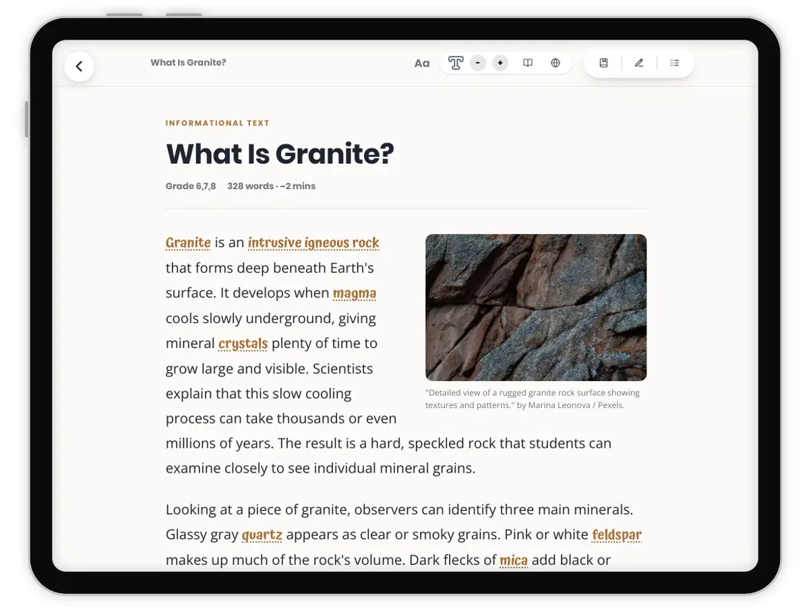This screenshot has width=809, height=610.
Task: Go back using the arrow button
Action: pos(79,66)
